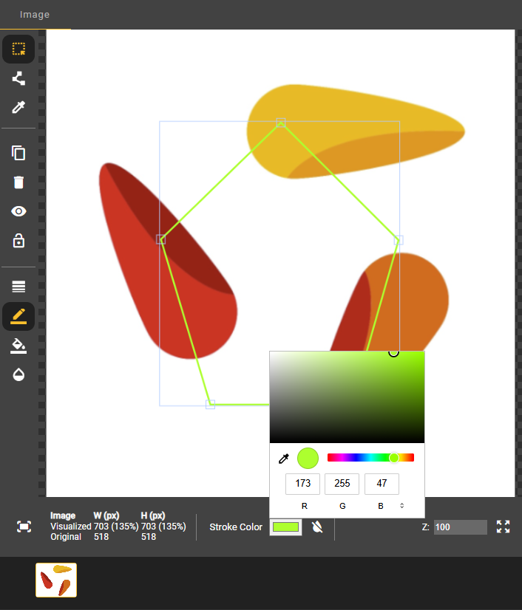The width and height of the screenshot is (522, 610).
Task: Click the current color preview circle
Action: pyautogui.click(x=308, y=459)
